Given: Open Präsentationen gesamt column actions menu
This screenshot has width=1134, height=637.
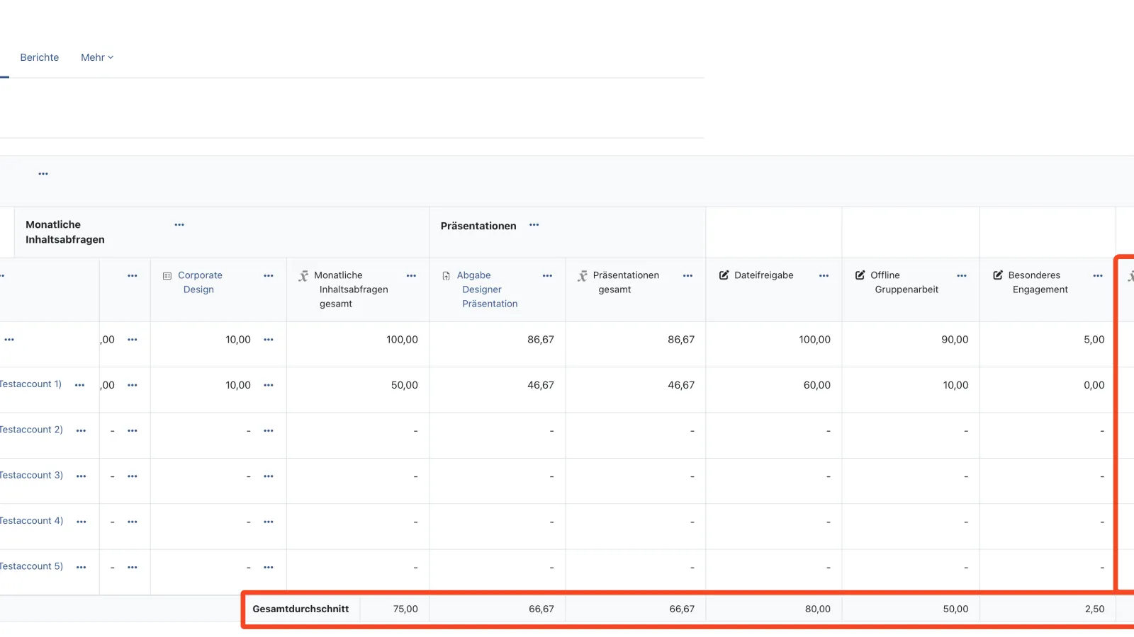Looking at the screenshot, I should click(x=687, y=276).
